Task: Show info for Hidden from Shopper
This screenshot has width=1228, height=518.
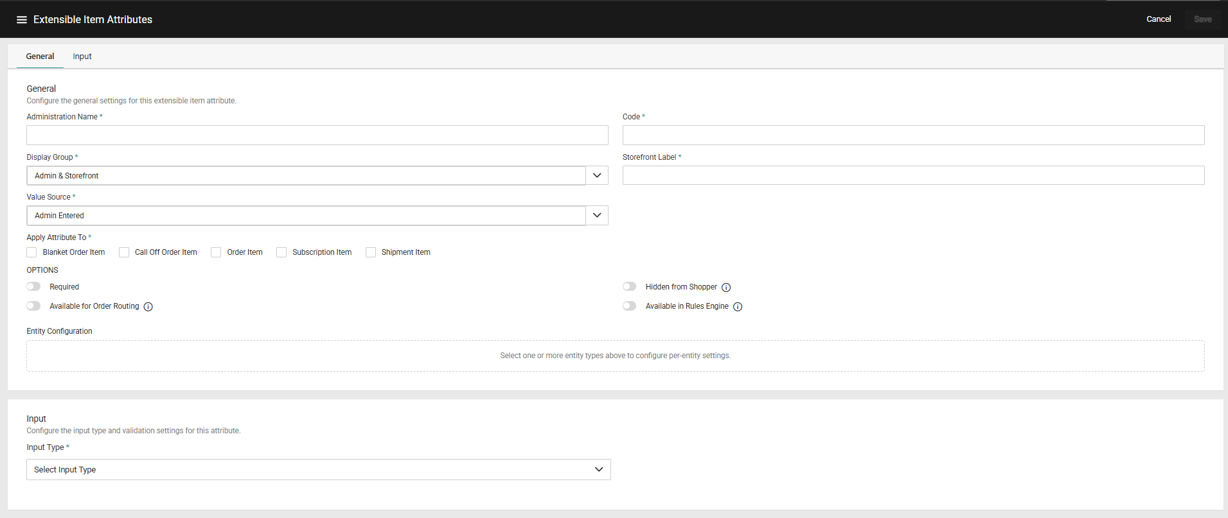Action: pyautogui.click(x=726, y=288)
